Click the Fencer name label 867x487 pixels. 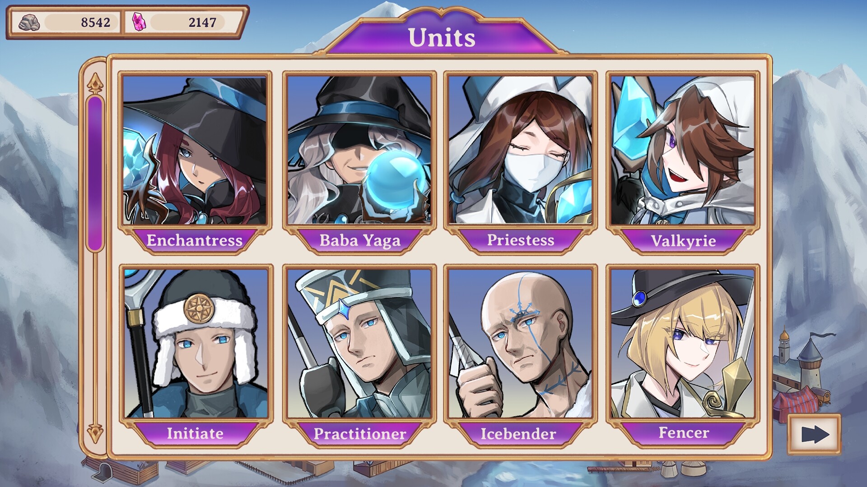[684, 433]
